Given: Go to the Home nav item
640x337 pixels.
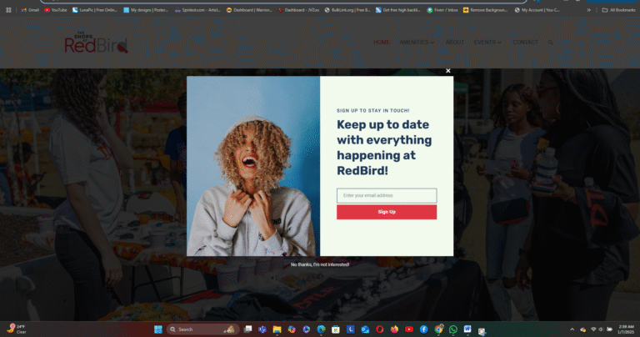Looking at the screenshot, I should point(381,42).
